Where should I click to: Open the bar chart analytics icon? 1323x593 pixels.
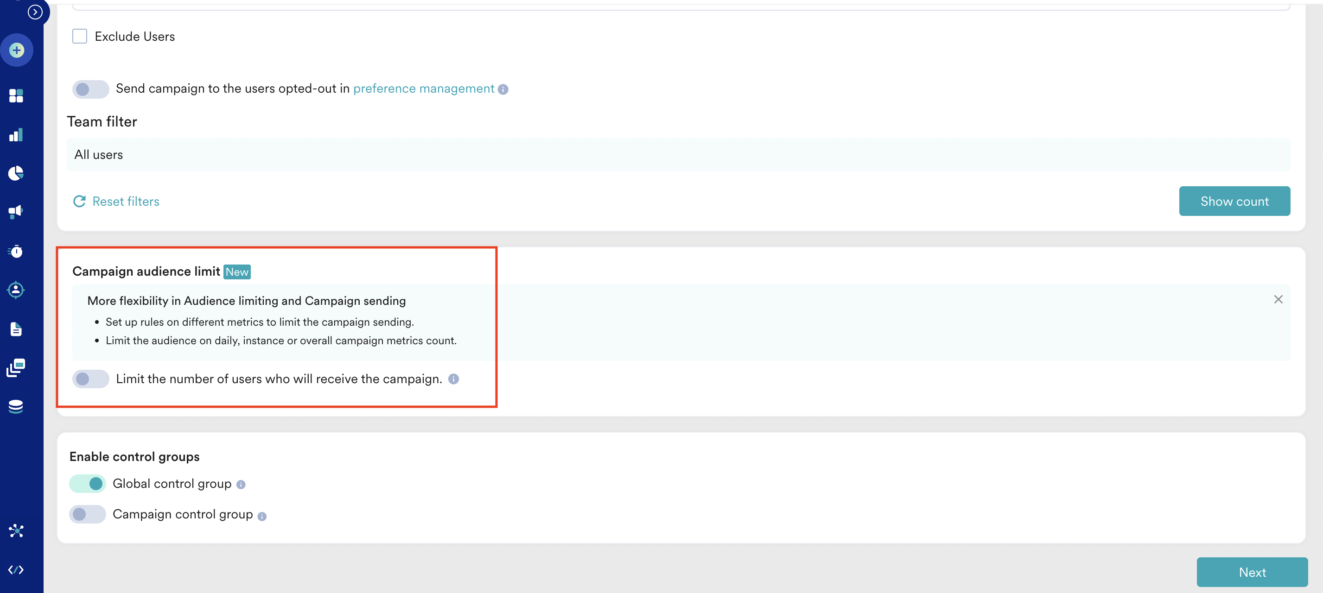16,135
